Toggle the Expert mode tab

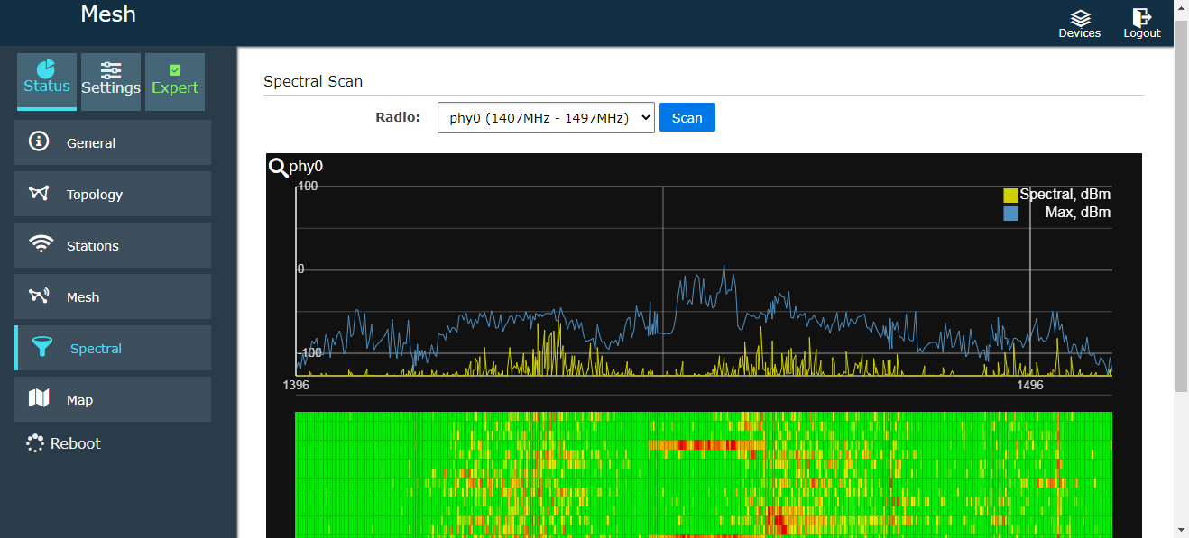[x=175, y=81]
